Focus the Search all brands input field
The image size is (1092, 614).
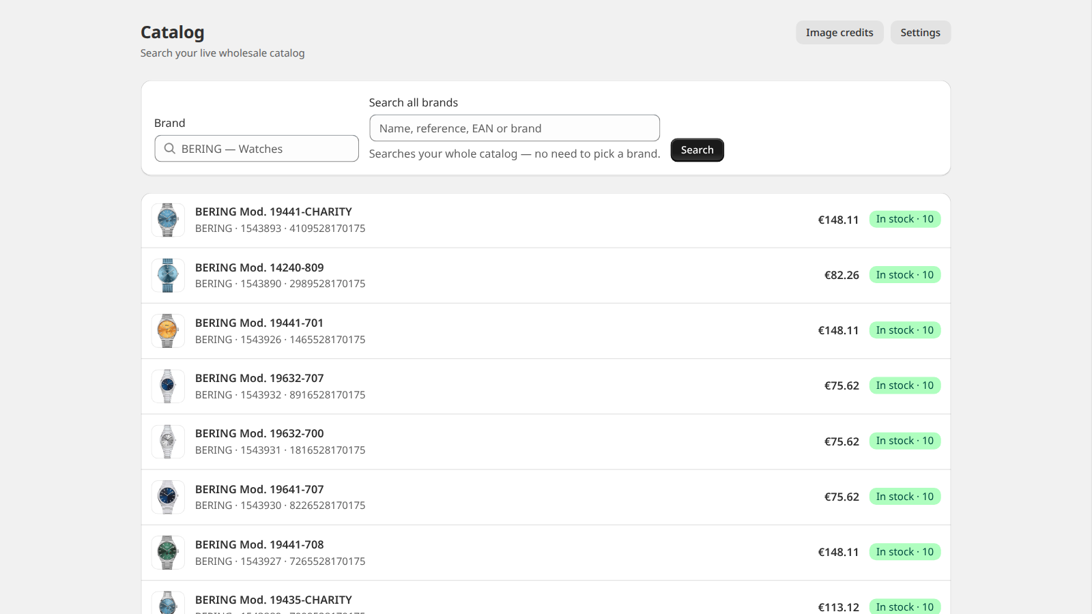515,128
